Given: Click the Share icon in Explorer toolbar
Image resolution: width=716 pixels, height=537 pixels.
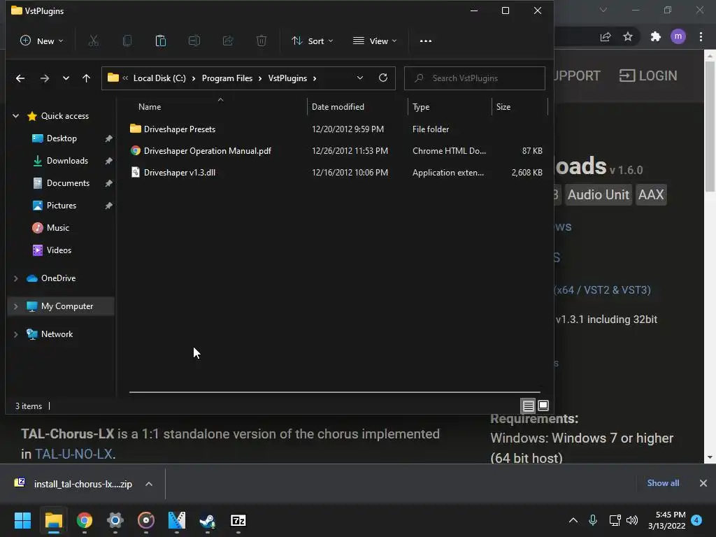Looking at the screenshot, I should pyautogui.click(x=228, y=41).
